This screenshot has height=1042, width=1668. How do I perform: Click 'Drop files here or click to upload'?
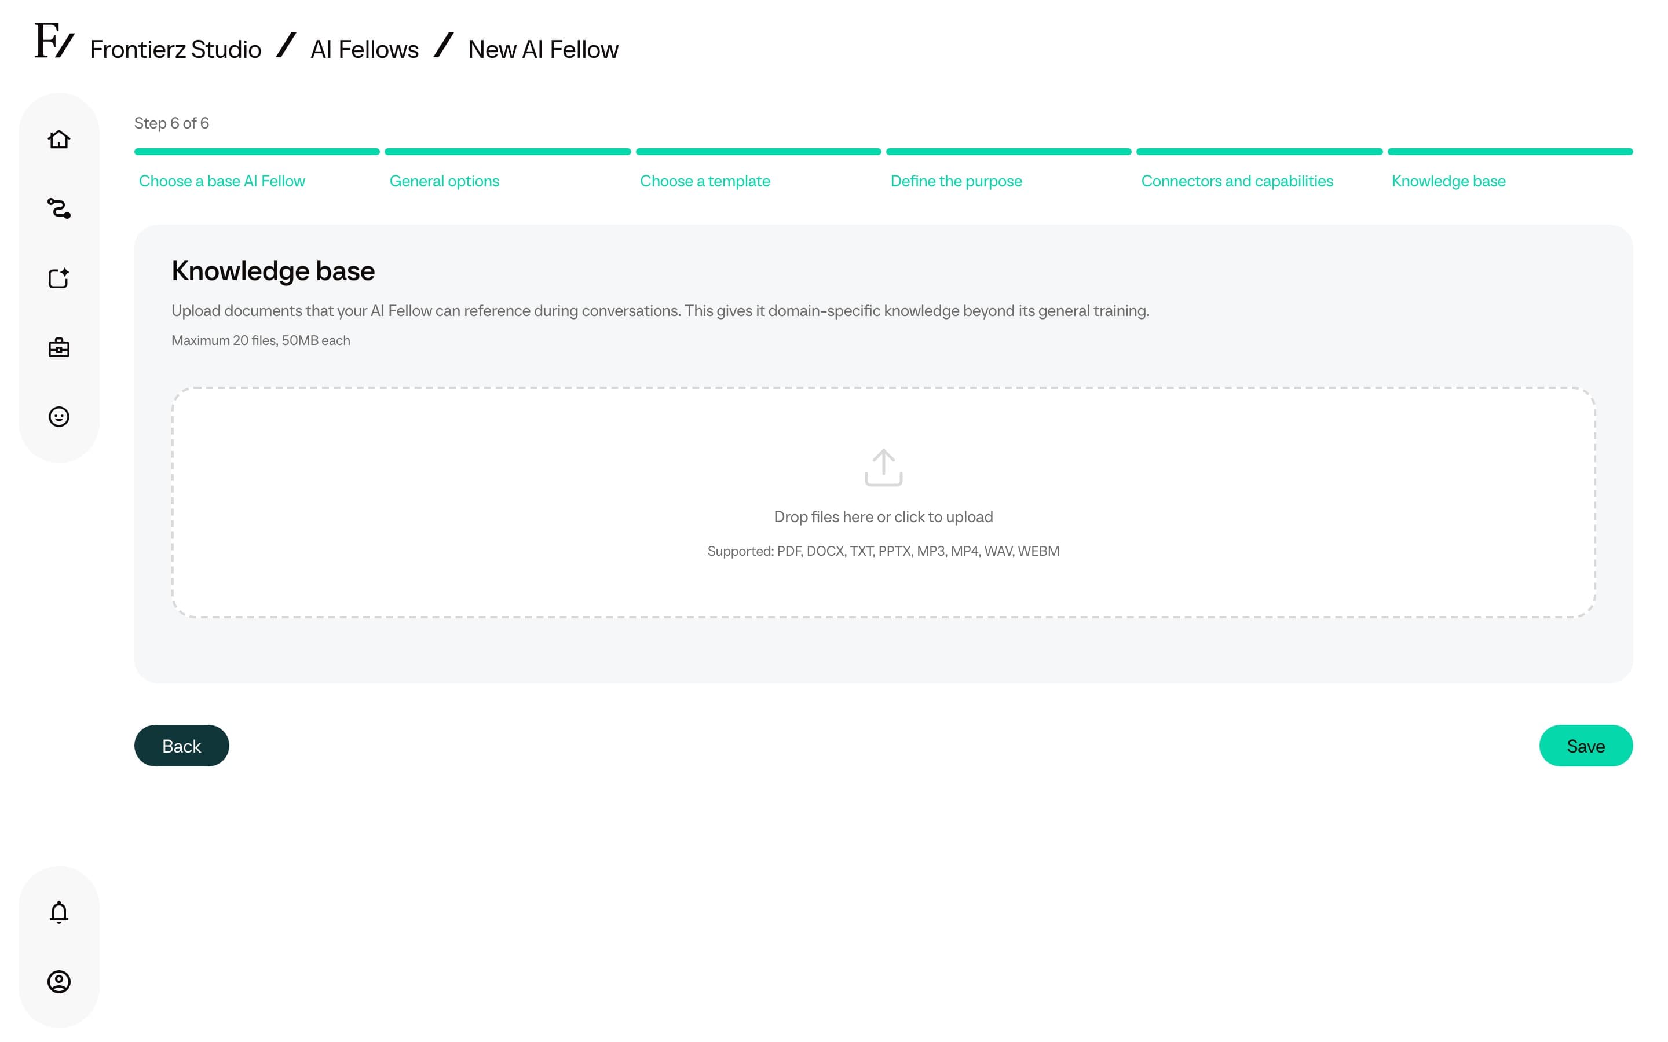coord(883,517)
